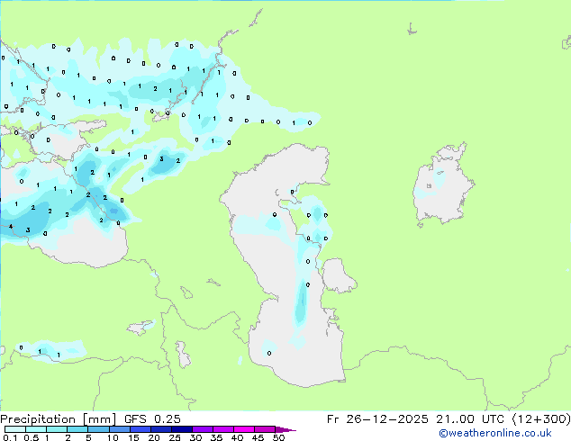
Task: Click the '25' legend scale label
Action: click(x=175, y=437)
